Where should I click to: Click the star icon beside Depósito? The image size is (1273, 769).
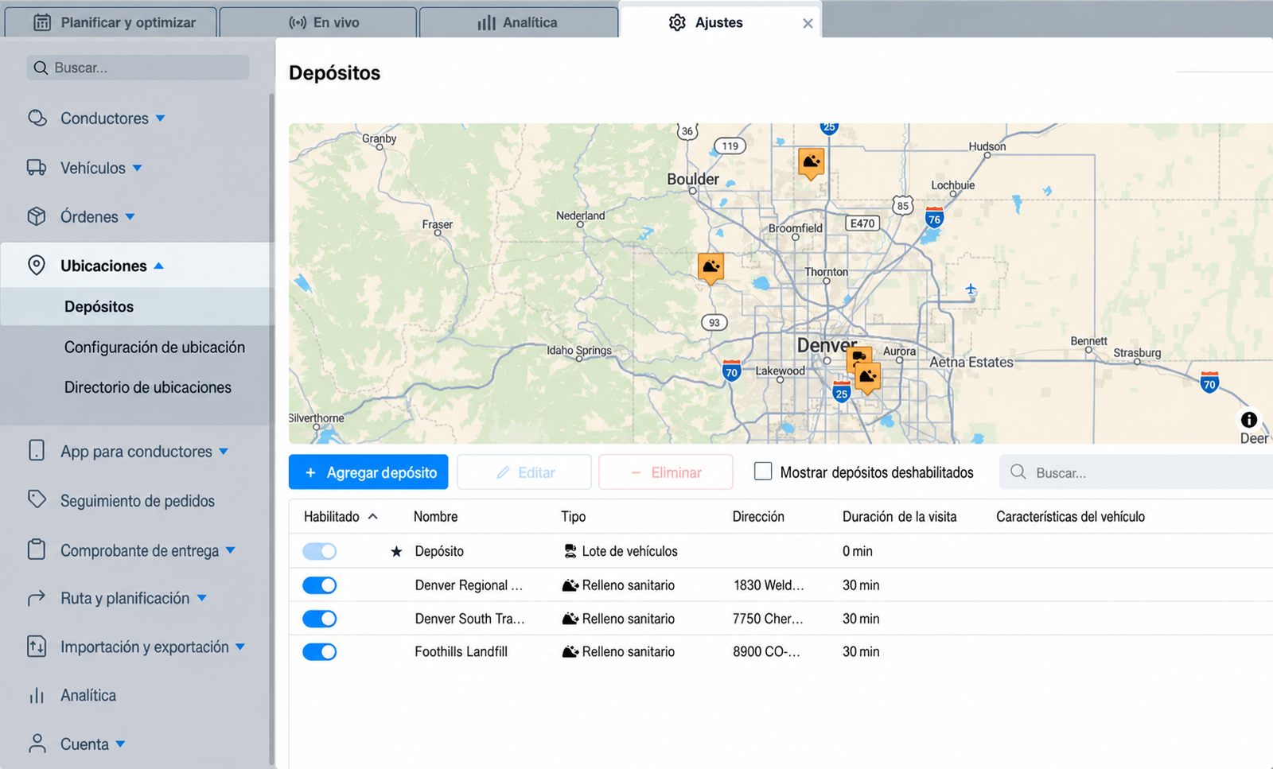396,551
